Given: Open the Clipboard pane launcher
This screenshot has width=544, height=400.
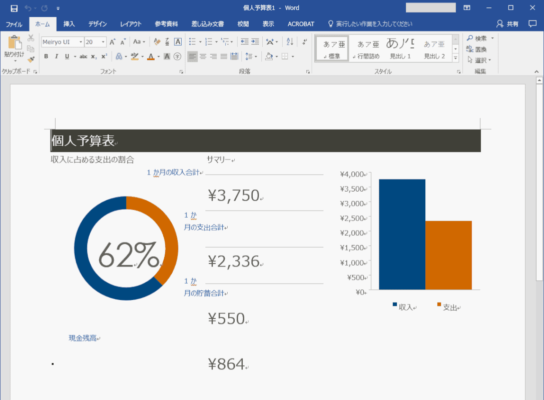Looking at the screenshot, I should (35, 72).
